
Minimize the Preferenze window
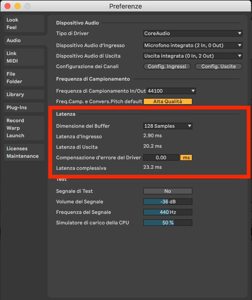18,6
